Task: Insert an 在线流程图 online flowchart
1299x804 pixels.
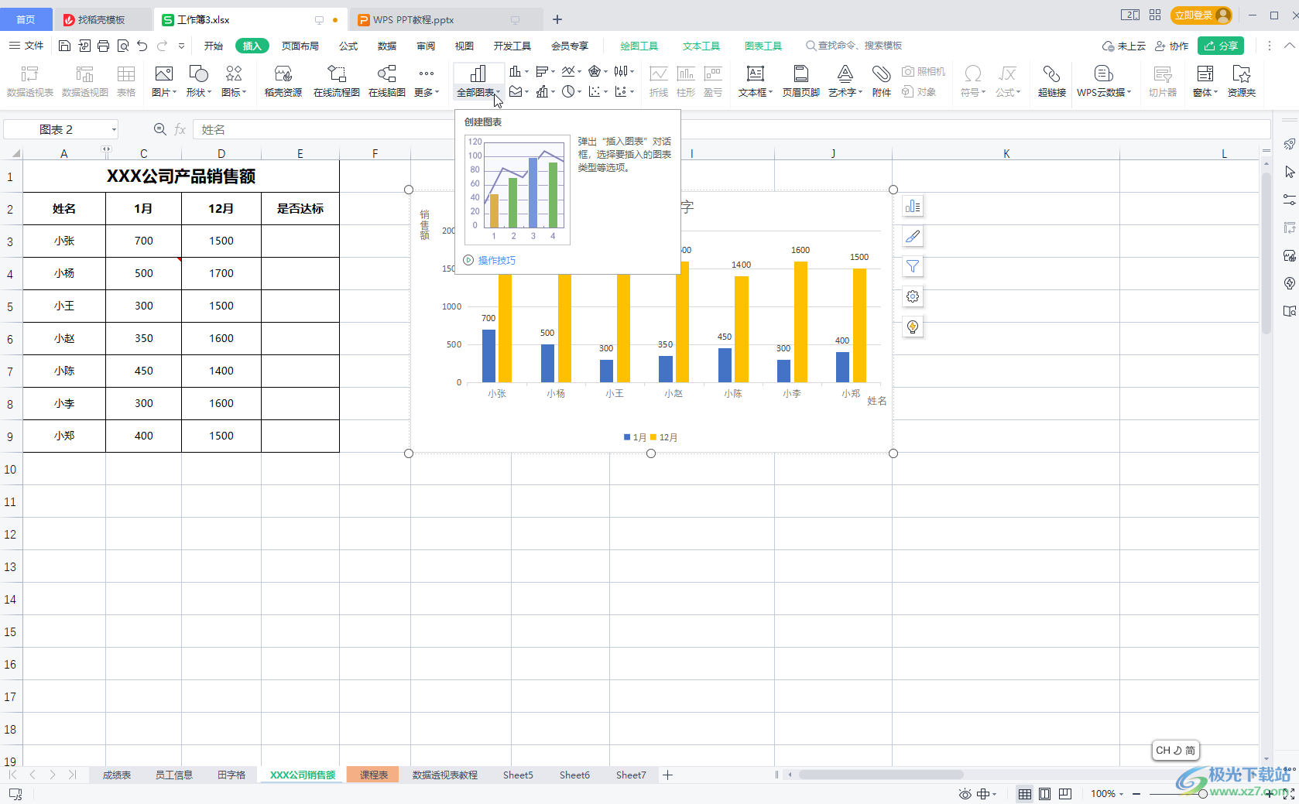Action: (x=337, y=80)
